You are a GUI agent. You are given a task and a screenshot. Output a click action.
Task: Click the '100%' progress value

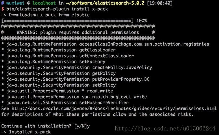click(142, 21)
